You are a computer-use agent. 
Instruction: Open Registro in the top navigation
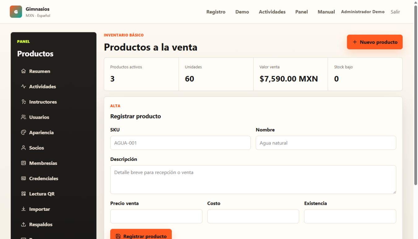(x=216, y=12)
